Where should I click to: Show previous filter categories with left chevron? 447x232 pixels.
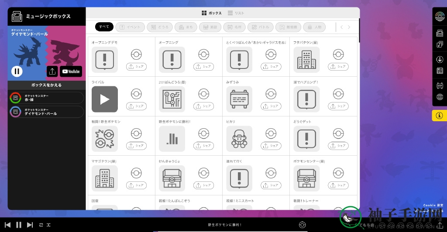point(341,27)
